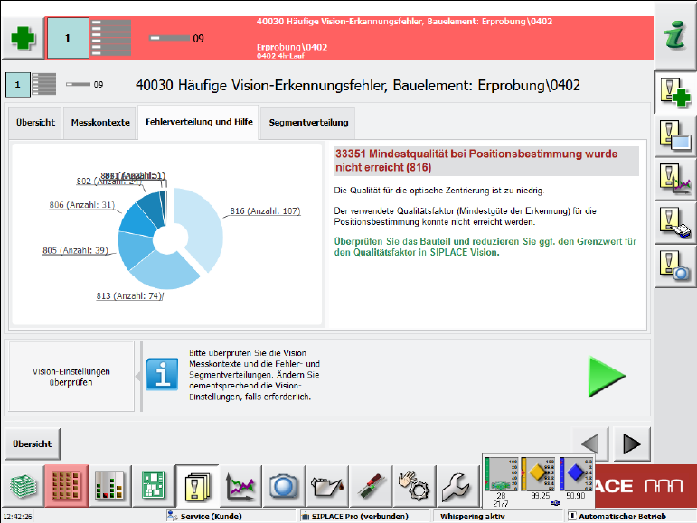Image resolution: width=697 pixels, height=523 pixels.
Task: Open the screwdriver tool icon
Action: 372,486
